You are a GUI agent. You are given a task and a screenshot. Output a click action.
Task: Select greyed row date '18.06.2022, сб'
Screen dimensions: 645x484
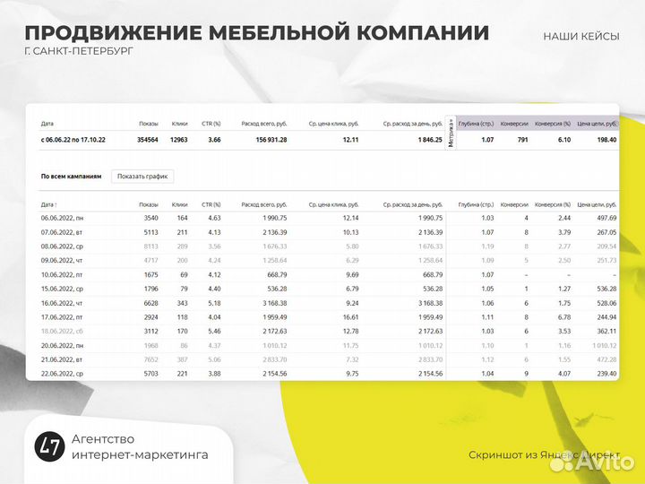click(x=62, y=332)
